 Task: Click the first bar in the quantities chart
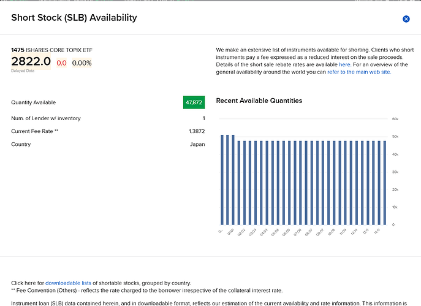pyautogui.click(x=222, y=180)
